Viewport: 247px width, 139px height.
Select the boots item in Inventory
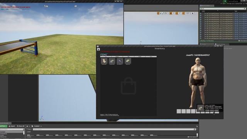(104, 61)
